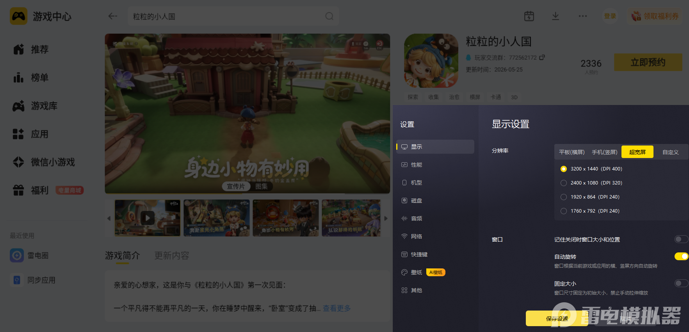Click the 3D tag
This screenshot has width=689, height=332.
pos(515,97)
